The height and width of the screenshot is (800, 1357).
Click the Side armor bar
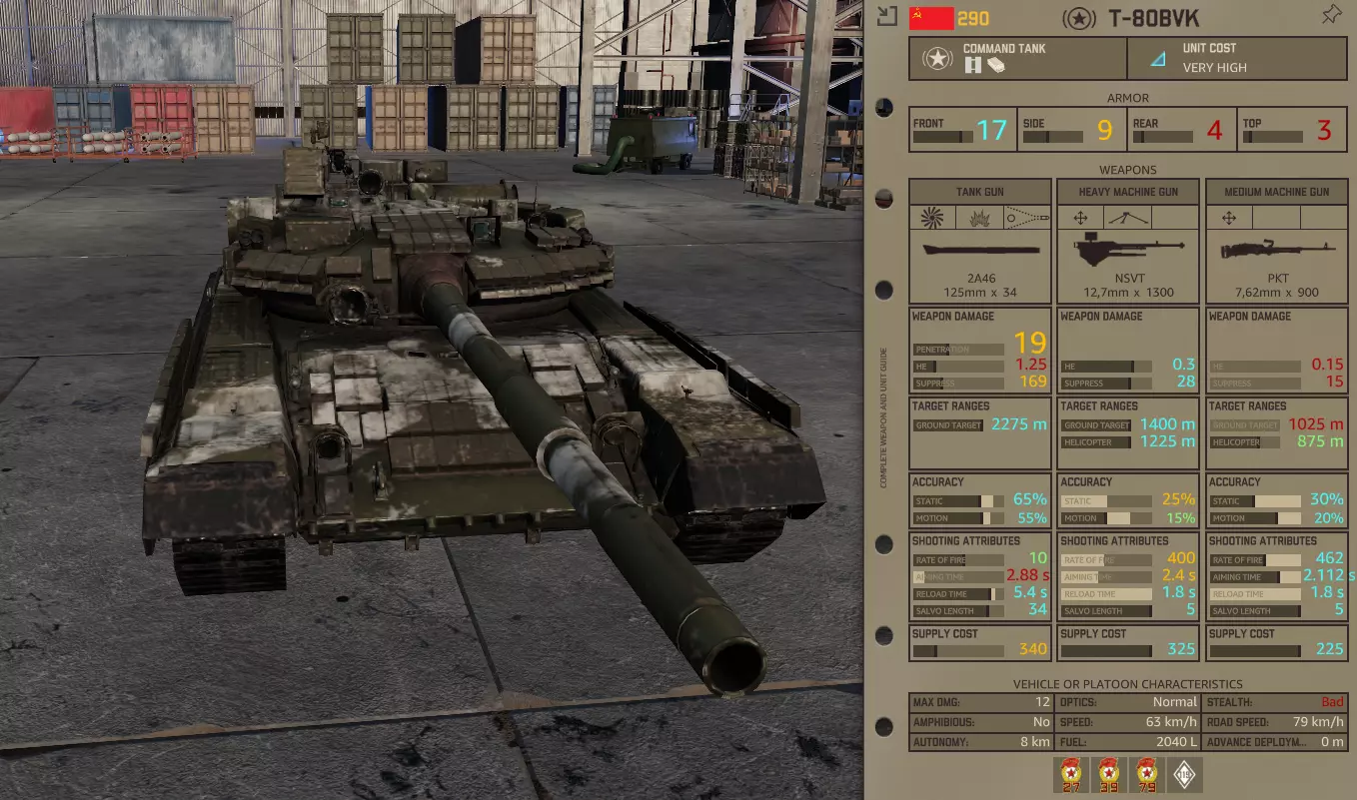click(x=1052, y=137)
